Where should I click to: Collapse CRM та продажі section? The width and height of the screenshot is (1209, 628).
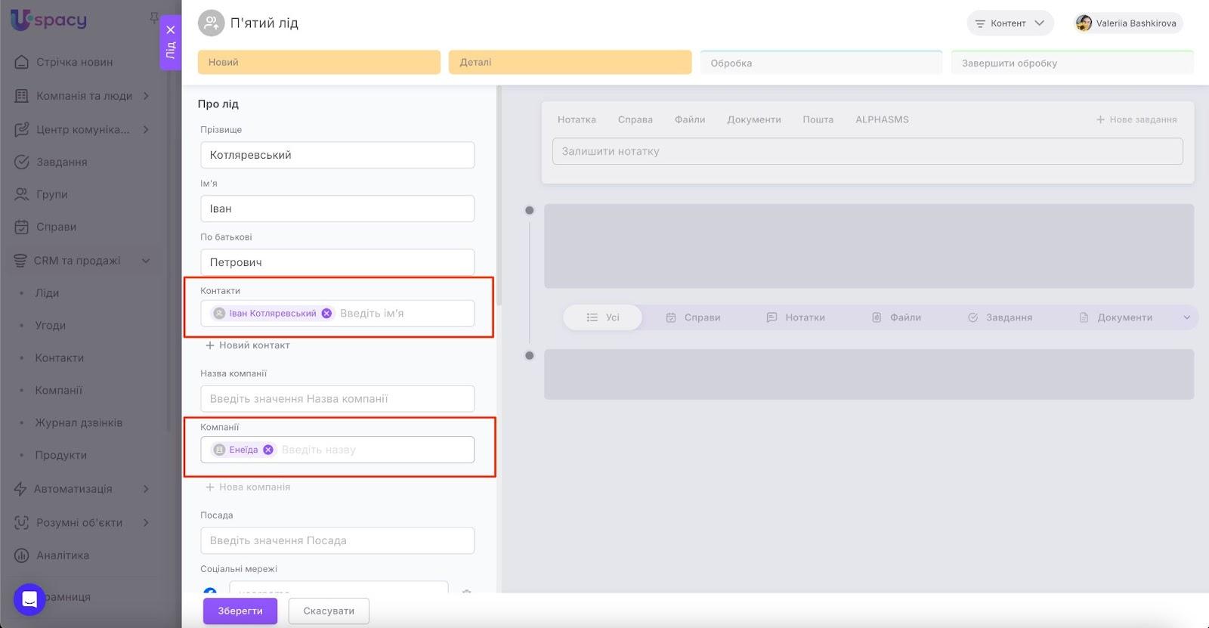146,261
